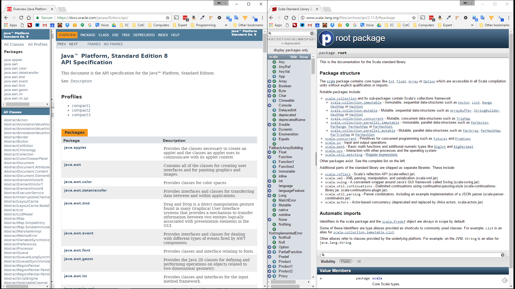The image size is (515, 289).
Task: Open the scala.Predef link
Action: [x=393, y=222]
